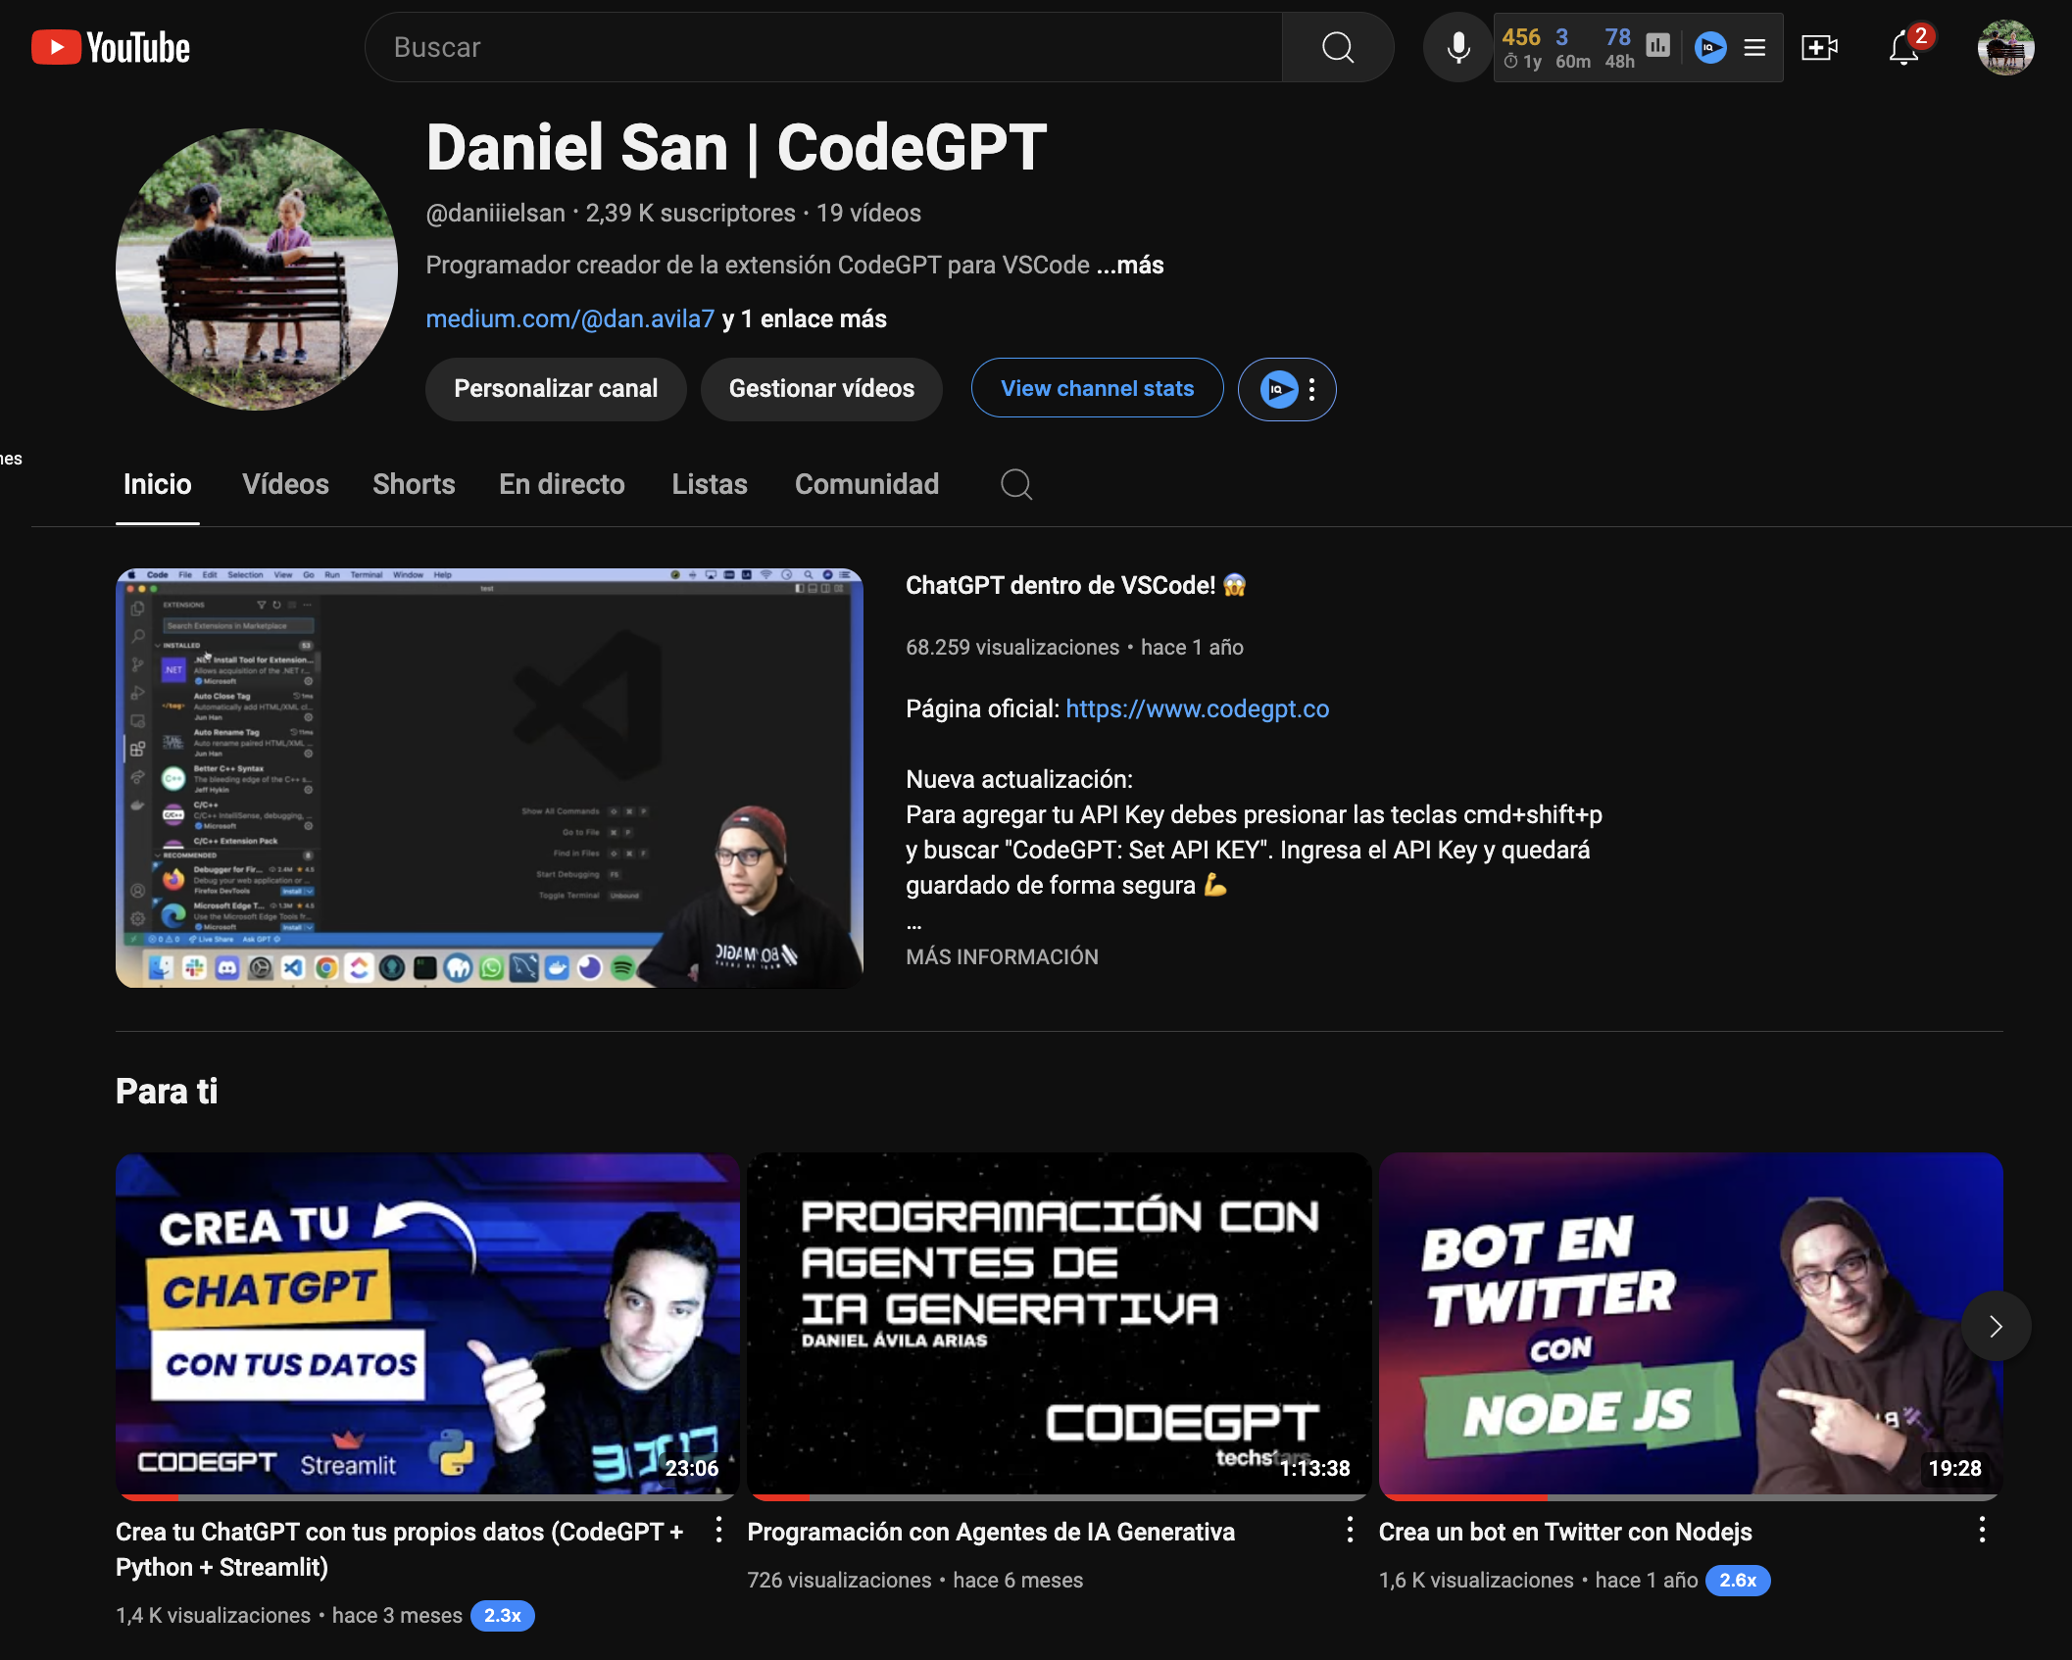Click the Para ti section heading
Viewport: 2072px width, 1660px height.
point(167,1091)
